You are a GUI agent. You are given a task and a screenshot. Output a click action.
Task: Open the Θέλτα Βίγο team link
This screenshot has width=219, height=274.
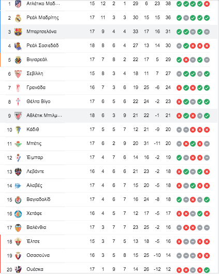(38, 102)
